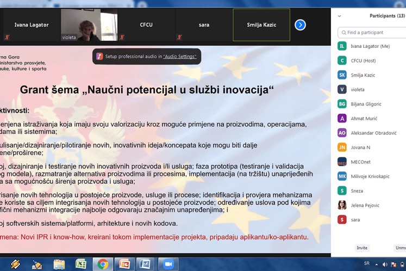406x271 pixels.
Task: Click red note text about Novi IPR
Action: click(x=154, y=237)
